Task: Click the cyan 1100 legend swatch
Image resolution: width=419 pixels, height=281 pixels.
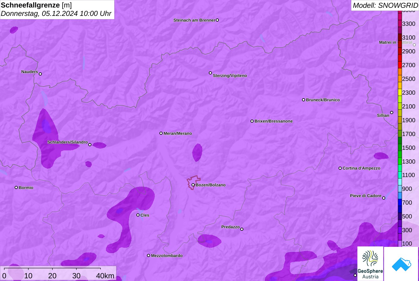Action: [x=400, y=175]
